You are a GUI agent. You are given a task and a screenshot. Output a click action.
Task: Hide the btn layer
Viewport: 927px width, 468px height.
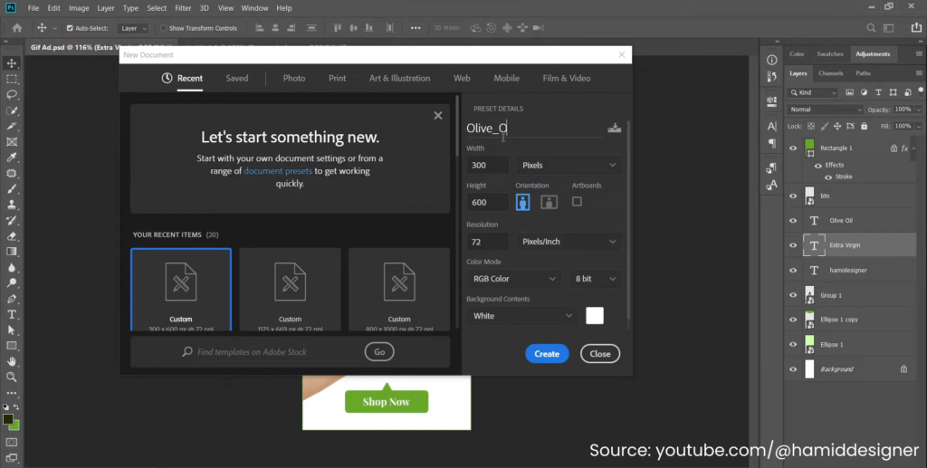793,196
